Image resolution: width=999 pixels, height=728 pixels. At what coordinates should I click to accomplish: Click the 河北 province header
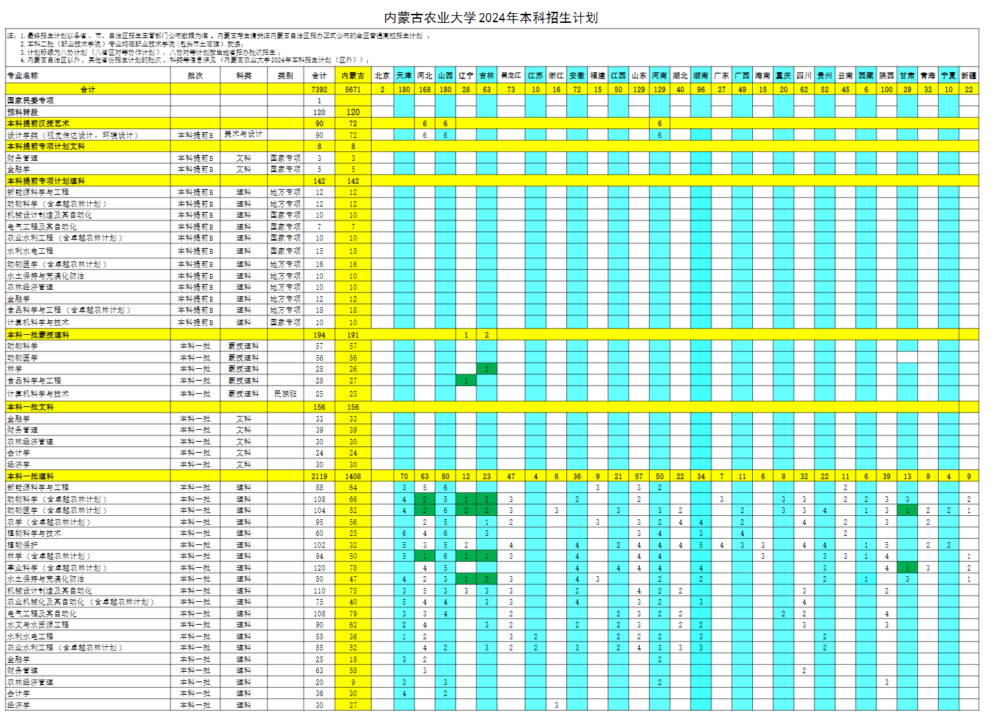coord(425,76)
